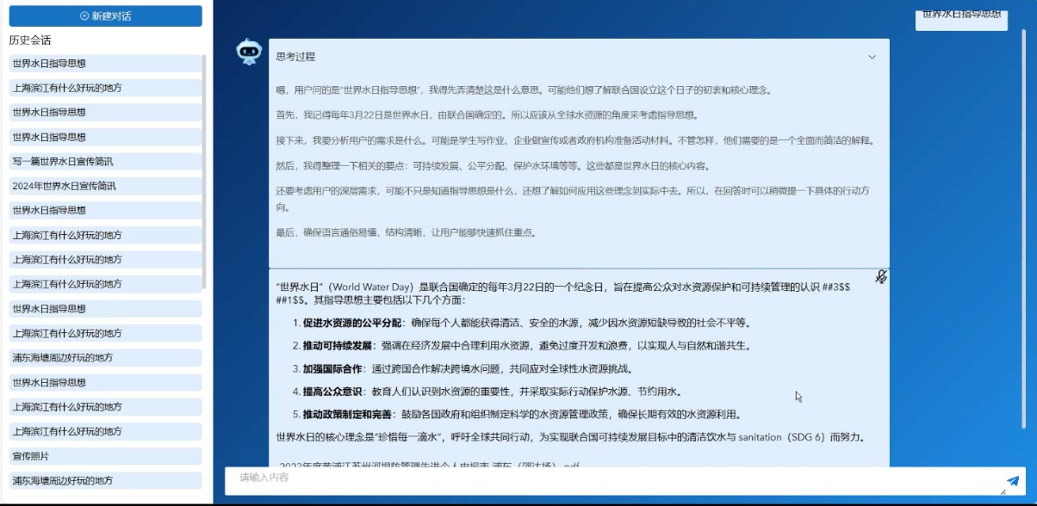Image resolution: width=1037 pixels, height=506 pixels.
Task: Click the 历史会话 section heading
Action: (30, 40)
